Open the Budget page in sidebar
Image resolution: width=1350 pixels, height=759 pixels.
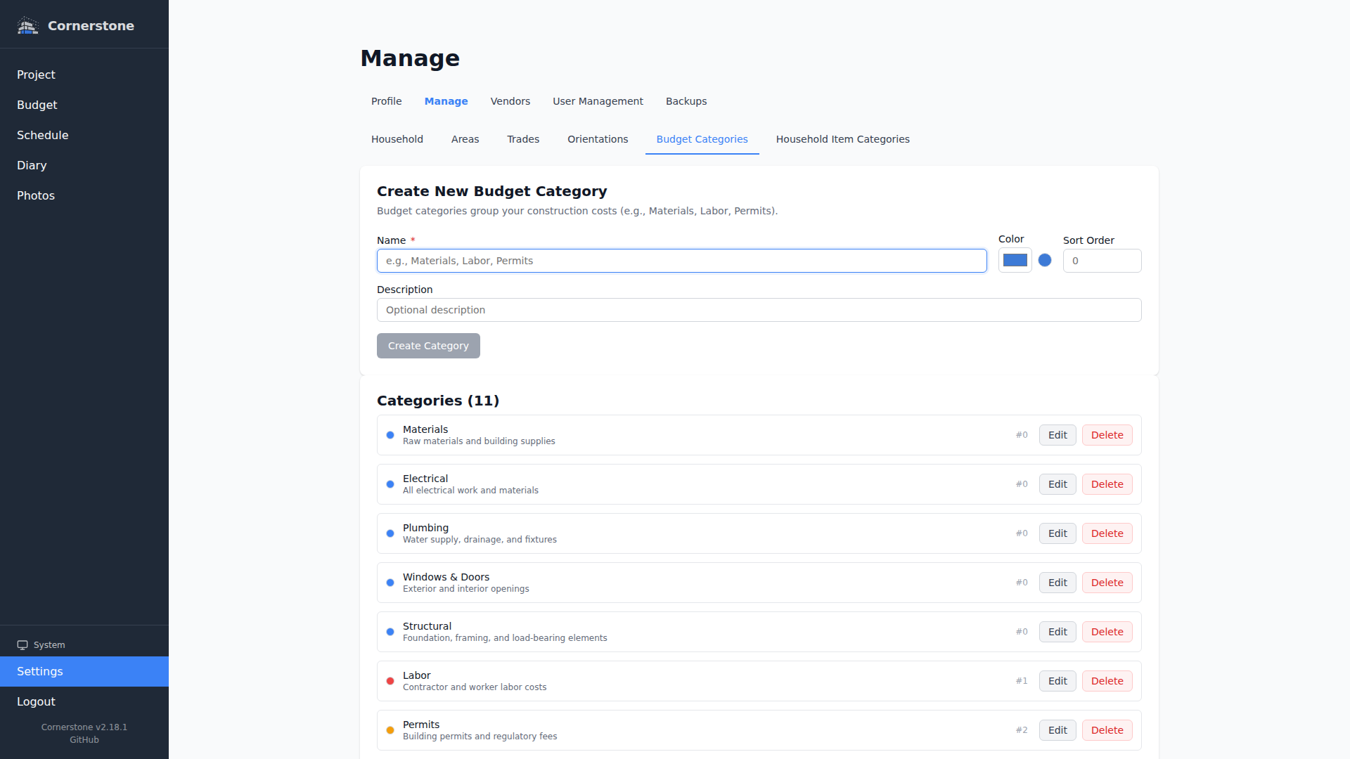click(x=84, y=105)
